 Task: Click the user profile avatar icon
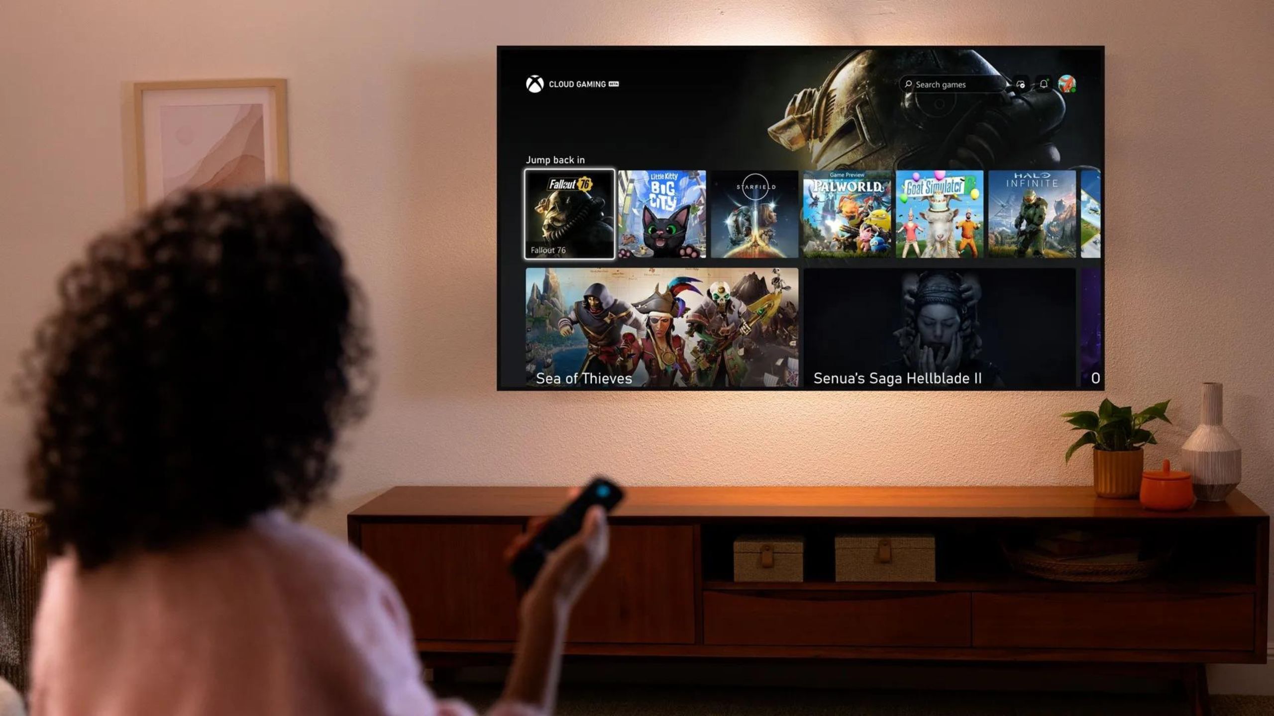pos(1067,84)
